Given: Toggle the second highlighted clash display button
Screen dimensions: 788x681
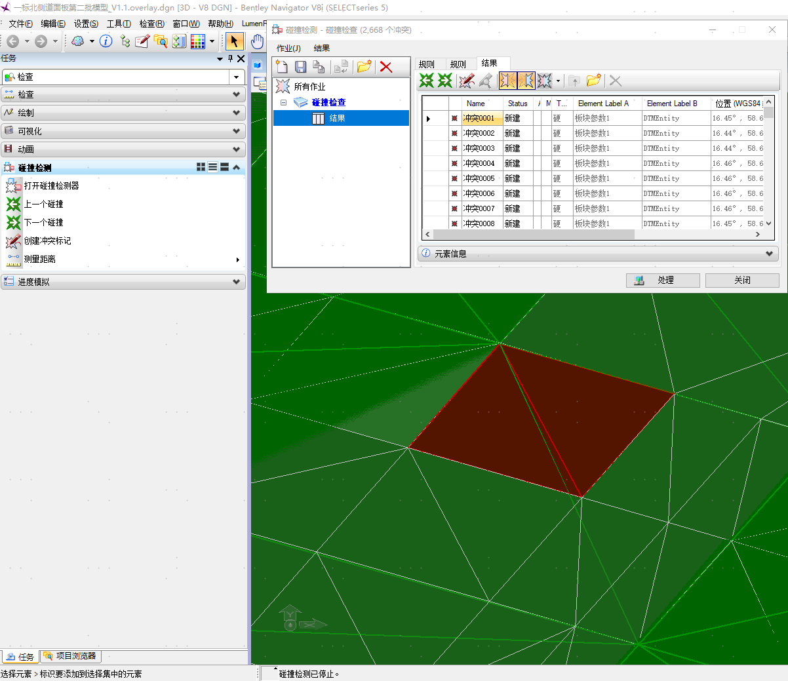Looking at the screenshot, I should pos(526,81).
